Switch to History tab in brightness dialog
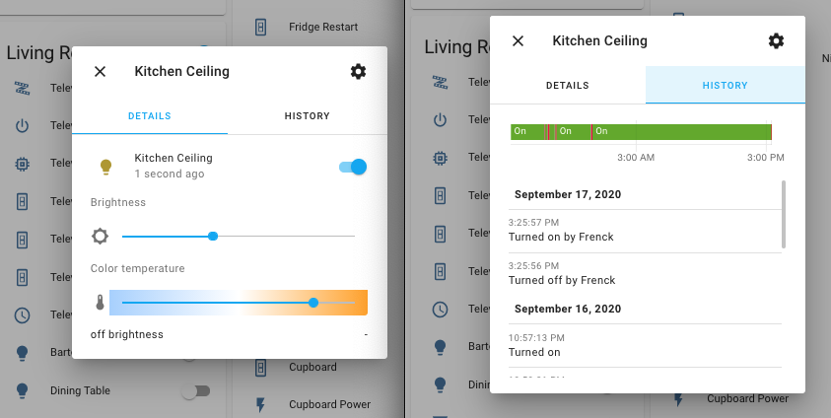Screen dimensions: 831x418 [x=307, y=116]
